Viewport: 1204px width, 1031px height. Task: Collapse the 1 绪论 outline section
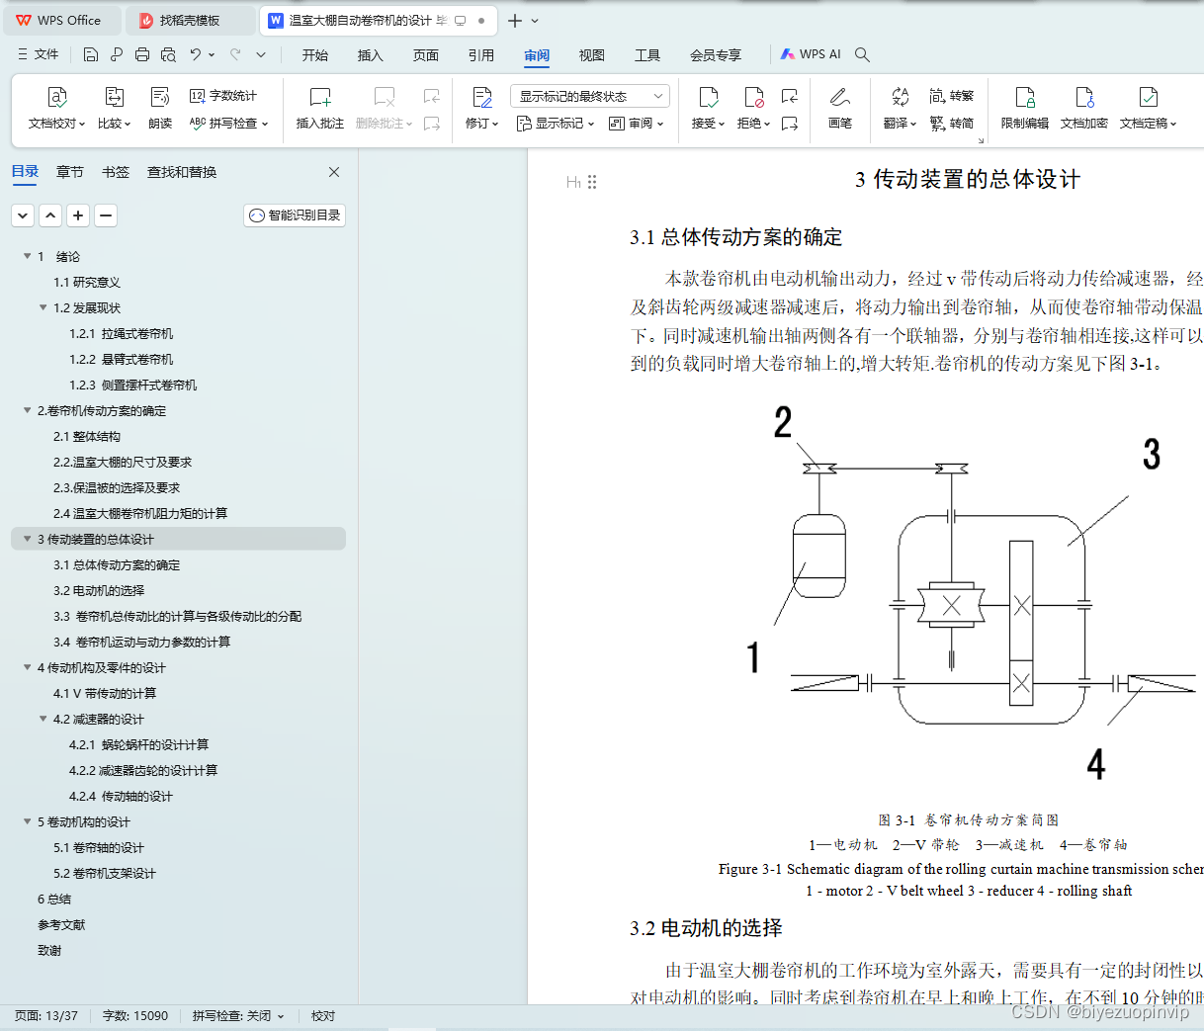pyautogui.click(x=28, y=256)
